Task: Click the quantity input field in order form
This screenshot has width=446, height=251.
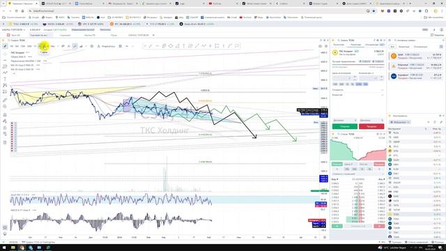Action: (369, 77)
